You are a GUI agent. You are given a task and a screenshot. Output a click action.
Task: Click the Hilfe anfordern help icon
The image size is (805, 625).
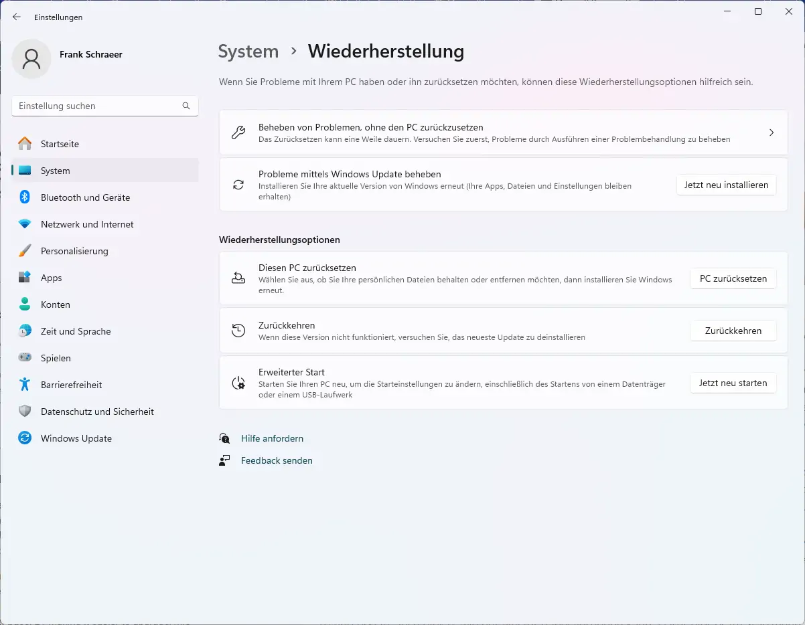point(224,438)
